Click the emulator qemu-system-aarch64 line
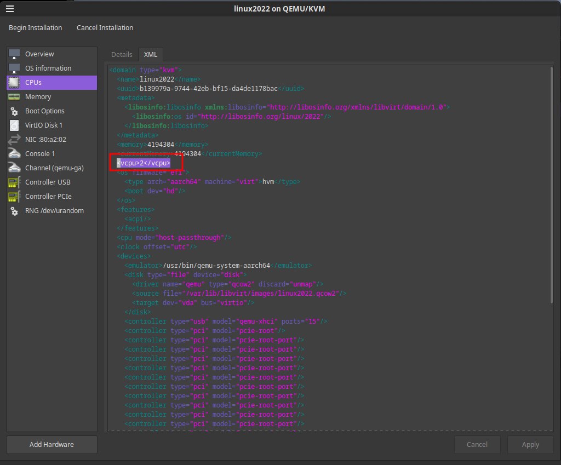This screenshot has height=465, width=561. click(218, 265)
